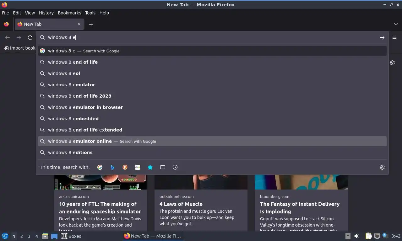Choose suggestion 'windows 8 embedded'
This screenshot has width=402, height=241.
212,119
